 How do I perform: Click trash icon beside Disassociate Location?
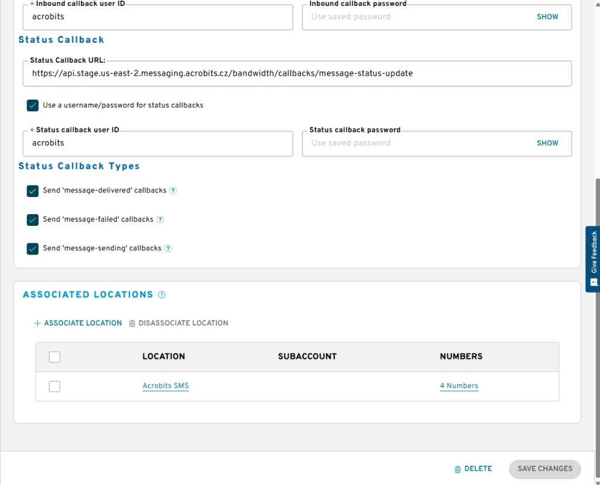click(x=132, y=323)
